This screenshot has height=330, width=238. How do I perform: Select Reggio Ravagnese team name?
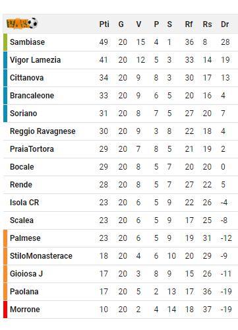[43, 131]
